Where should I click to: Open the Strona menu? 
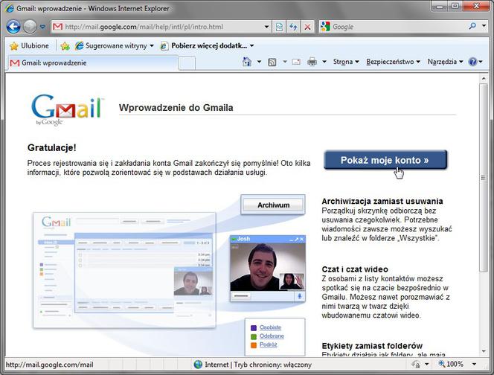(x=346, y=62)
